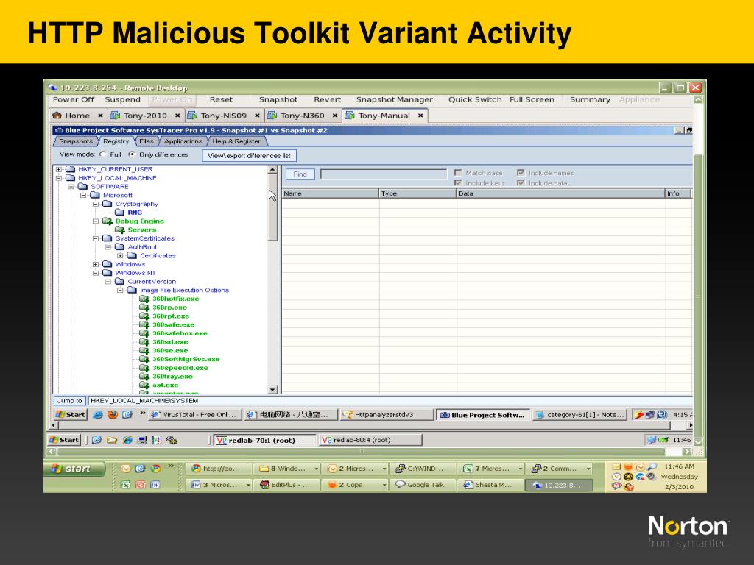The image size is (754, 565).
Task: Click the Jump to path field
Action: [x=390, y=401]
